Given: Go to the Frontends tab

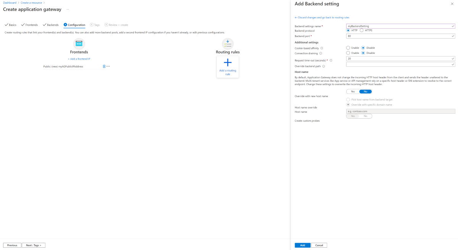Looking at the screenshot, I should 29,25.
